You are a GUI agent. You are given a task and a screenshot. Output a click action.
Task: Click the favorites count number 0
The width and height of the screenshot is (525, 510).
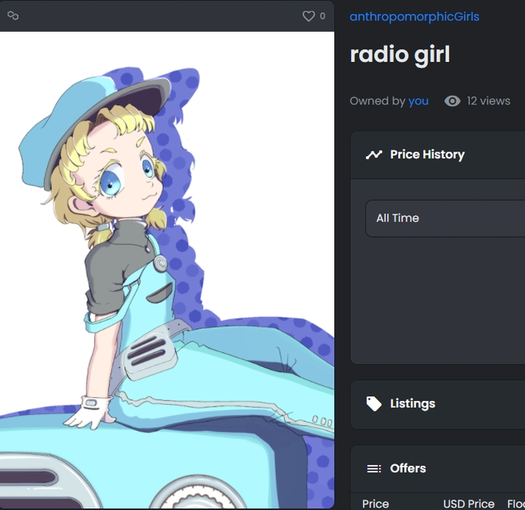[323, 16]
